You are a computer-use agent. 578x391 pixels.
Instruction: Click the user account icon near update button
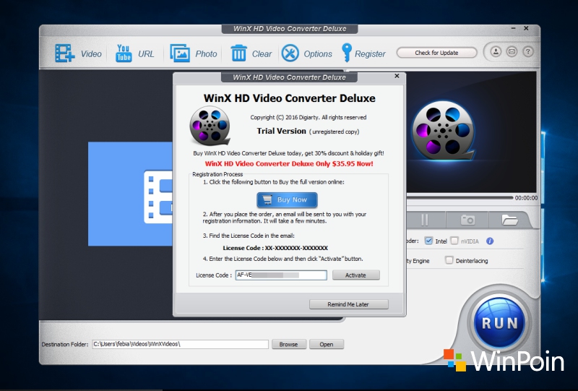click(x=496, y=51)
